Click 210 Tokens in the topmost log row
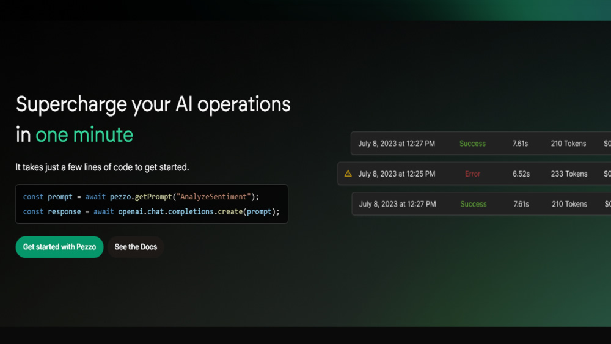The width and height of the screenshot is (611, 344). pos(568,144)
